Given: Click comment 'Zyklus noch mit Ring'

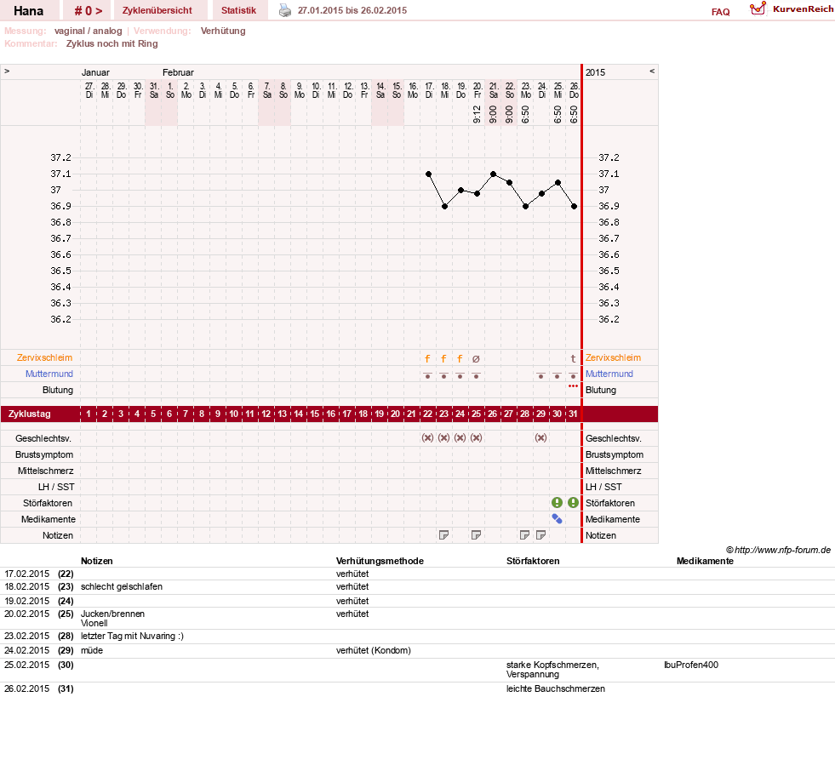Looking at the screenshot, I should coord(112,43).
